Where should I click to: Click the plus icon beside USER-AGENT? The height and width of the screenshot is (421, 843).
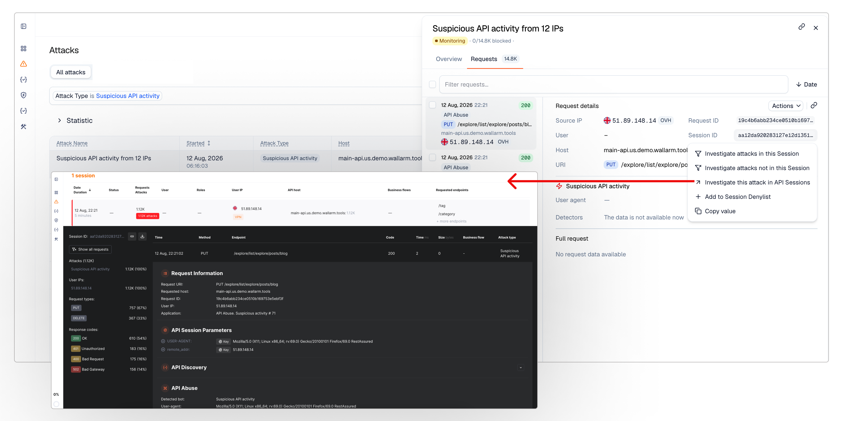[x=163, y=341]
